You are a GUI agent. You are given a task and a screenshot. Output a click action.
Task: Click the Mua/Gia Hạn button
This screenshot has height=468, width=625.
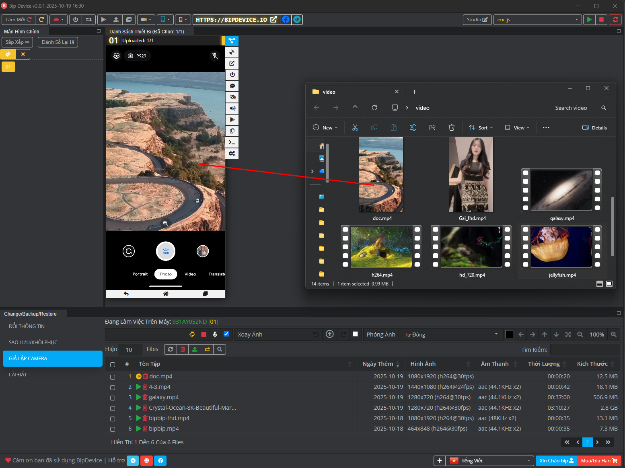(x=599, y=461)
